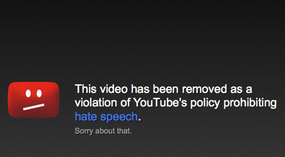This screenshot has height=157, width=285.
Task: Click the left eye of the sad face
Action: pos(28,93)
